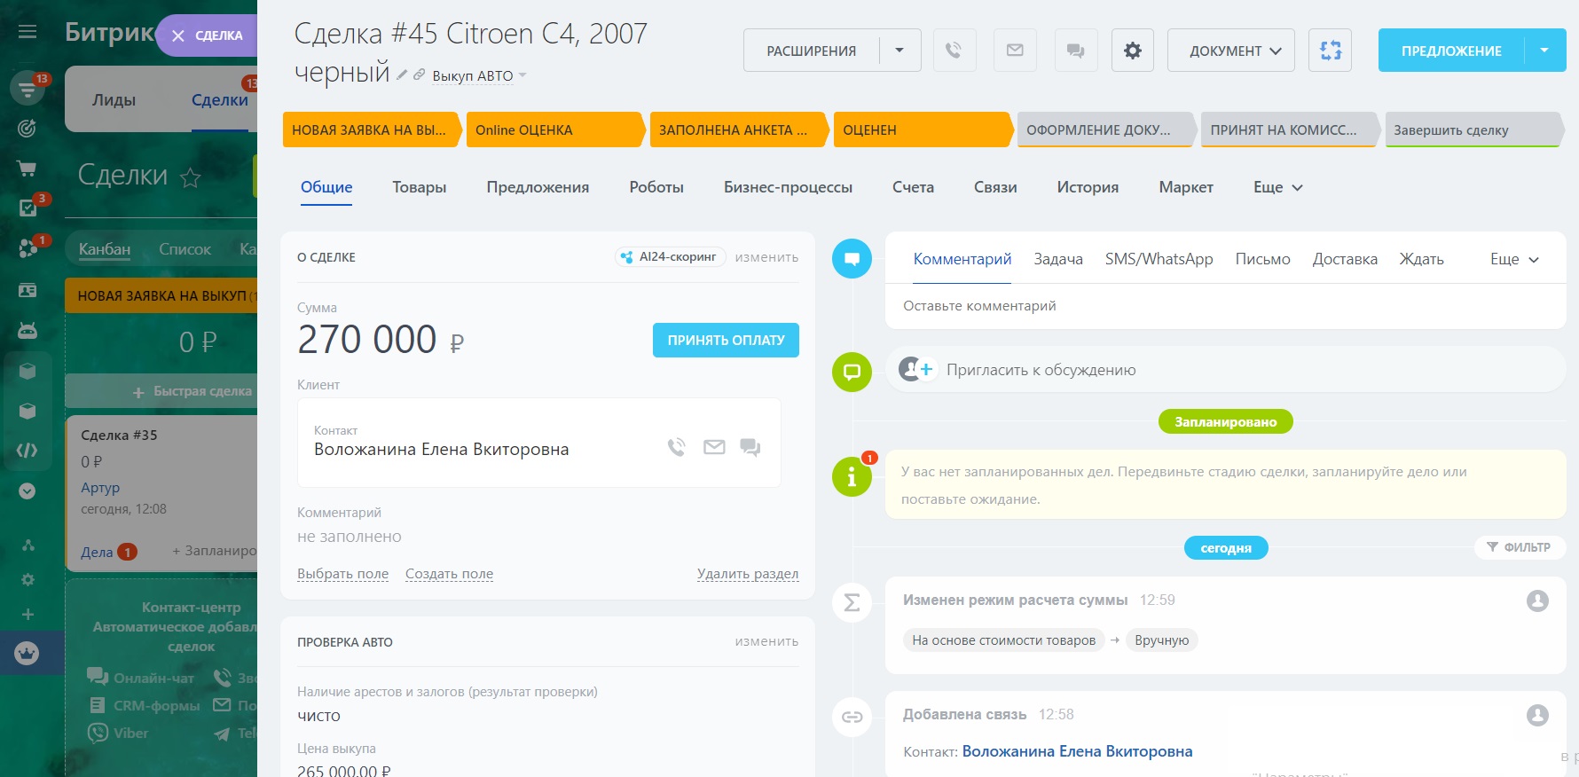Click the ПРИНЯТЬ ОПЛАТУ button

click(x=726, y=340)
